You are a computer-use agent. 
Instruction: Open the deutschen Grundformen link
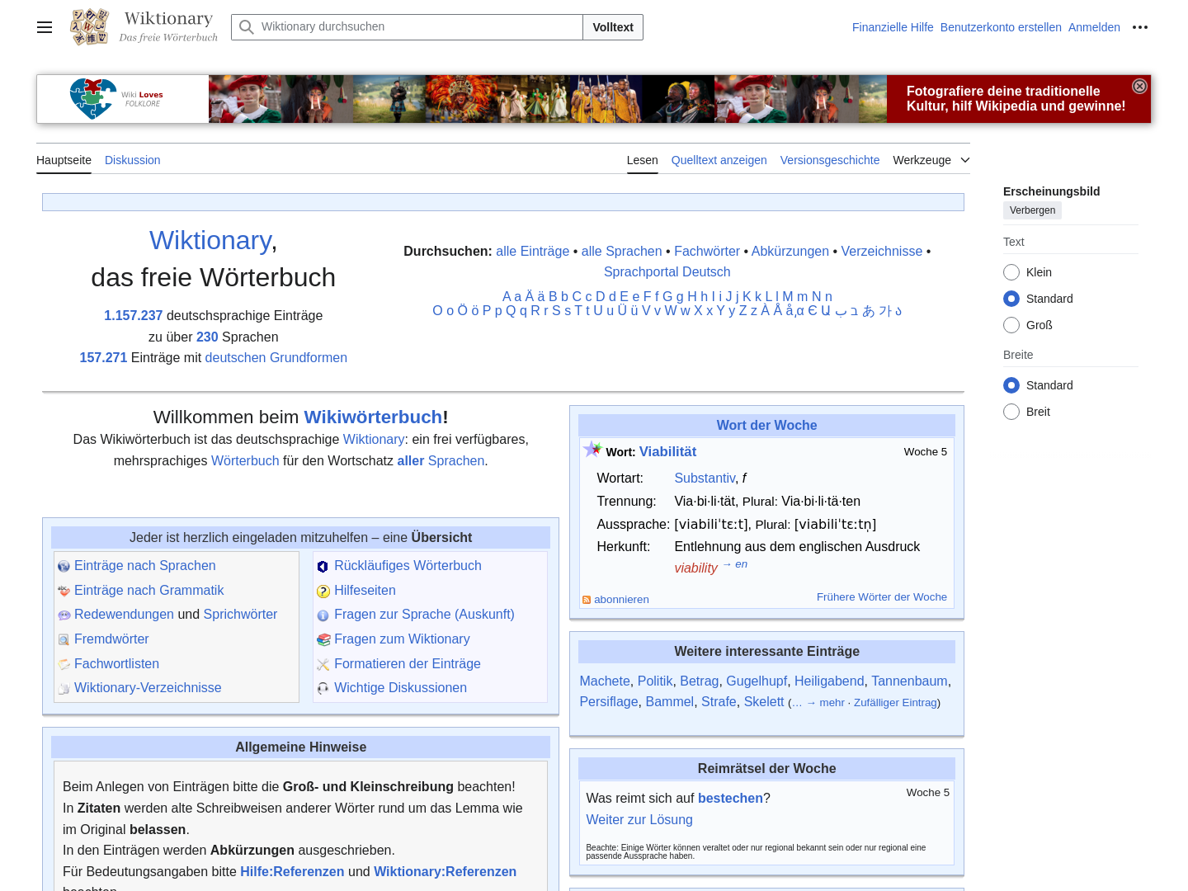pos(276,357)
